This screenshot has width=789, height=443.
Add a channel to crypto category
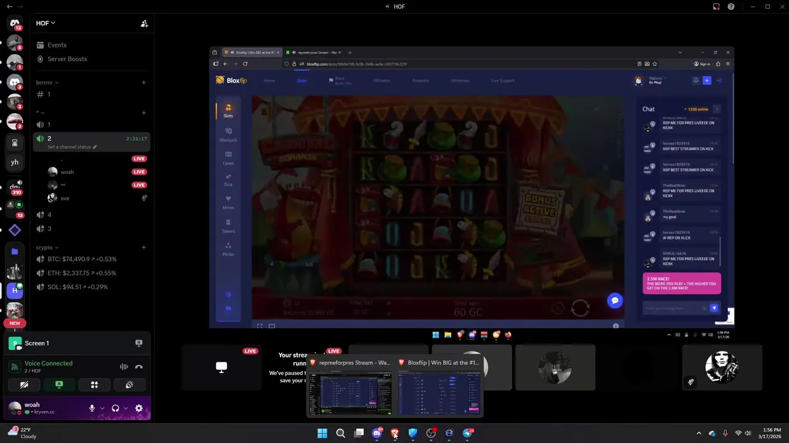(x=144, y=247)
